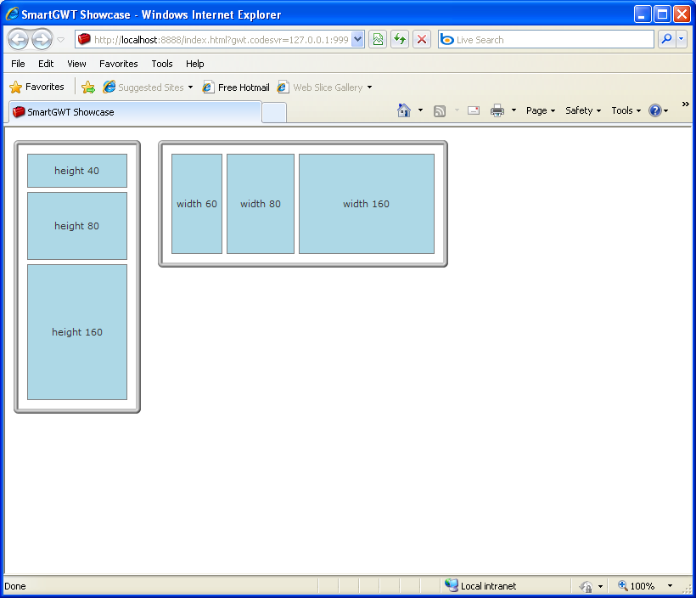
Task: Open the File menu
Action: [18, 64]
